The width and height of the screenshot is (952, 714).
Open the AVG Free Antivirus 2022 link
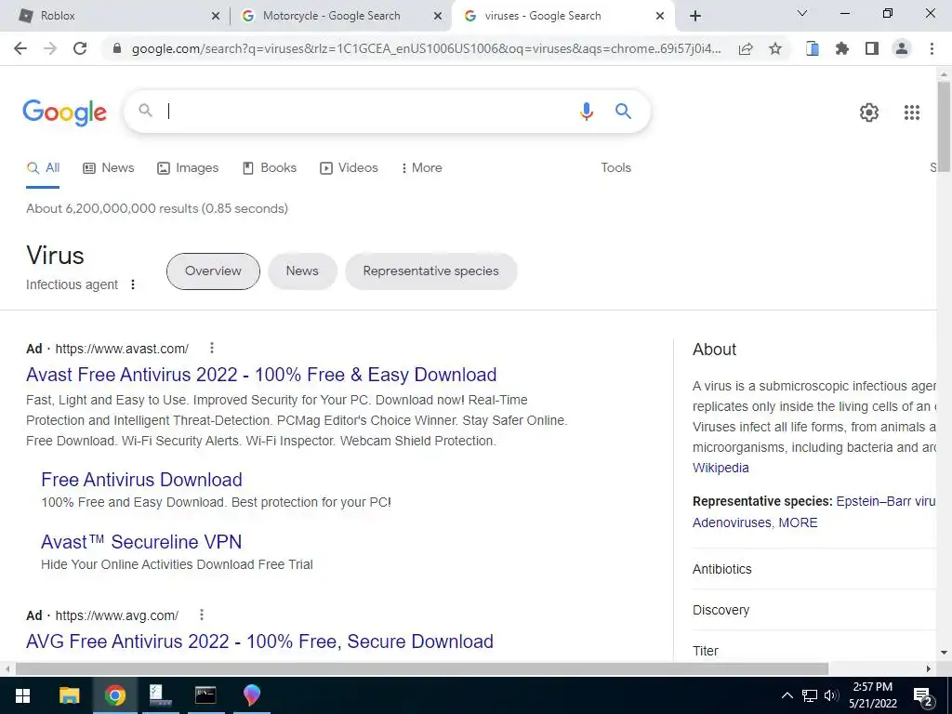coord(260,641)
